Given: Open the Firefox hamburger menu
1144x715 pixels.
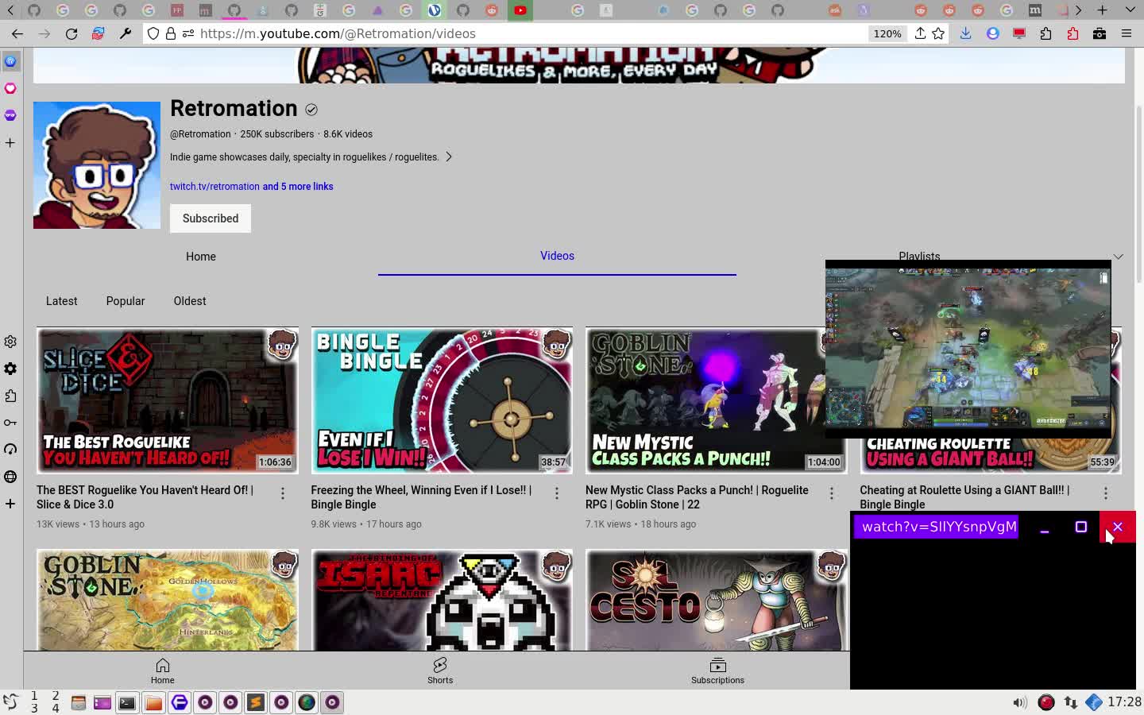Looking at the screenshot, I should click(1127, 33).
